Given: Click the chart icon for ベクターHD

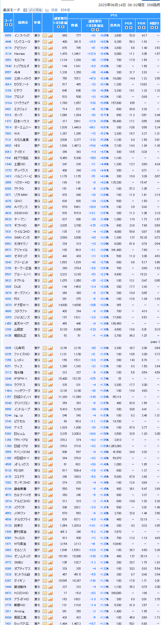Looking at the screenshot, I should (50, 183).
